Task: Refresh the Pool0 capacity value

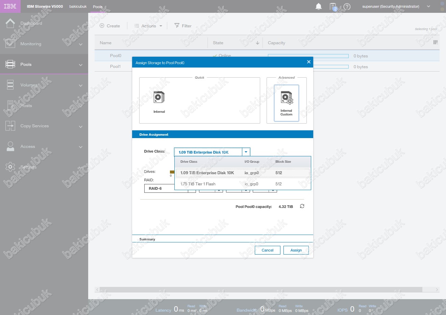Action: click(x=302, y=206)
